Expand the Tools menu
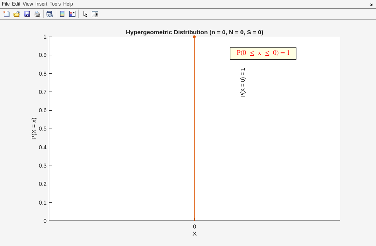Viewport: 376px width, 246px height. click(55, 4)
